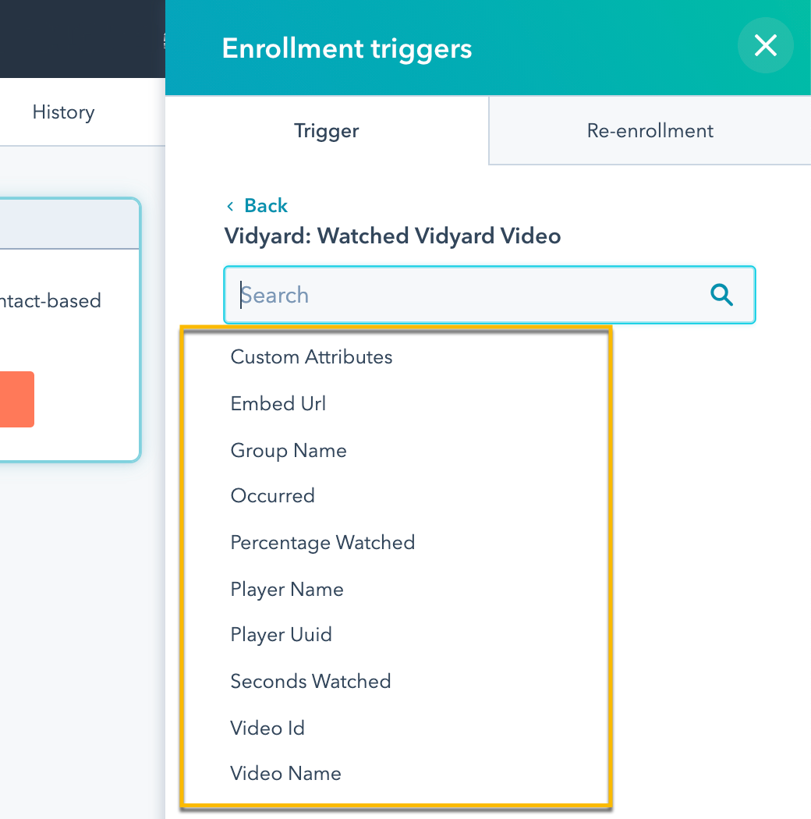Select Percentage Watched option
This screenshot has height=819, width=811.
pyautogui.click(x=322, y=543)
